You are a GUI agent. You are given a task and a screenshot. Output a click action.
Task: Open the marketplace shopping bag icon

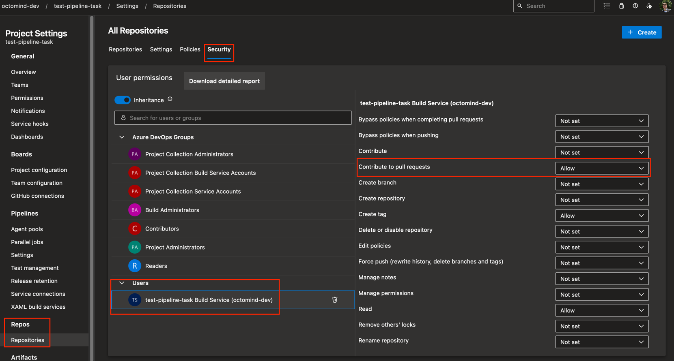[x=621, y=6]
